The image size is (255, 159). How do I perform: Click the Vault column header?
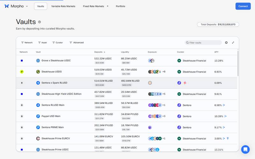[38, 52]
